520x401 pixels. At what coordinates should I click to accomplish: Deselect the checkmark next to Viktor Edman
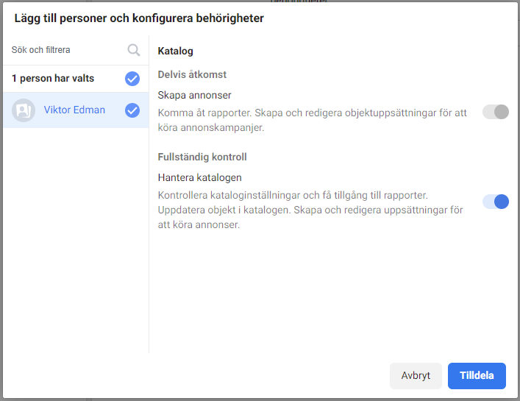tap(132, 110)
